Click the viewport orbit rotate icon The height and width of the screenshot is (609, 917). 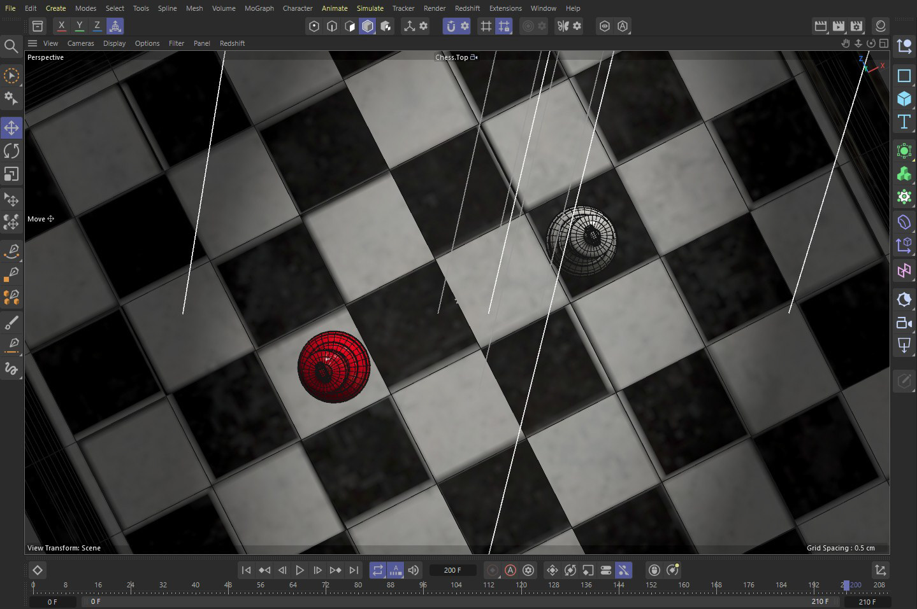click(x=871, y=43)
